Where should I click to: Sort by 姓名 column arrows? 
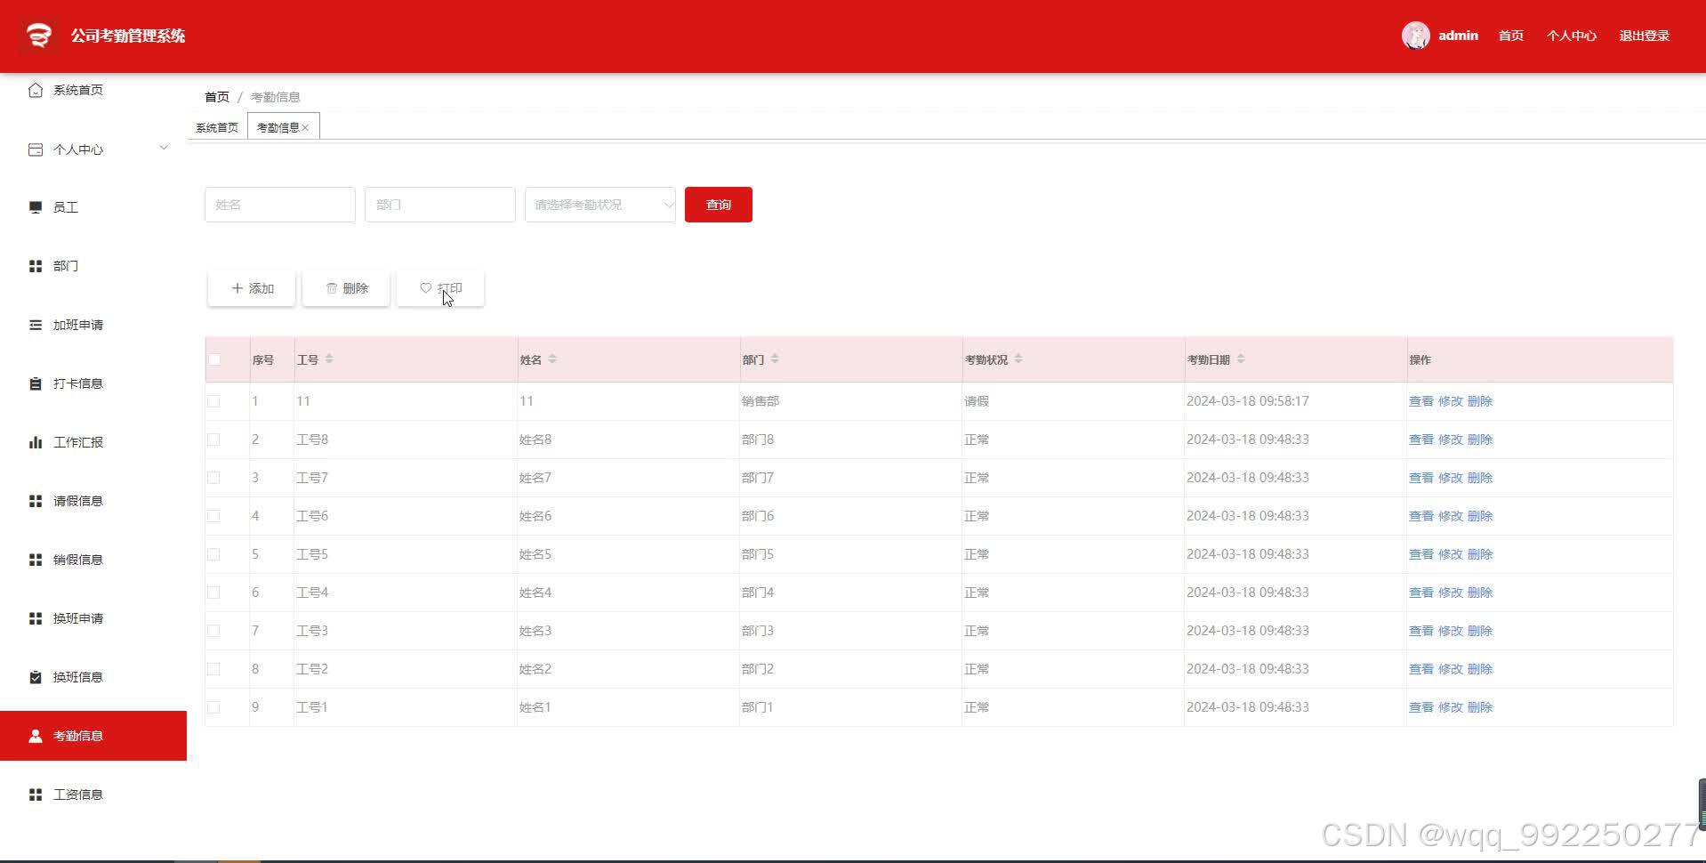[x=552, y=359]
